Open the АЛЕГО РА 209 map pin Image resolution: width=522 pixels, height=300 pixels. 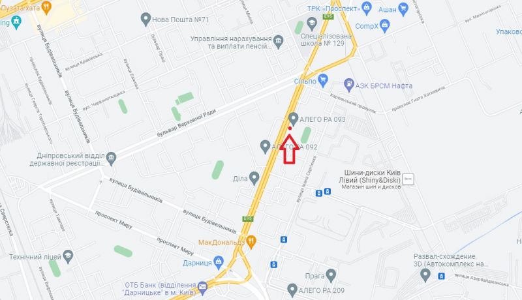[x=292, y=290]
